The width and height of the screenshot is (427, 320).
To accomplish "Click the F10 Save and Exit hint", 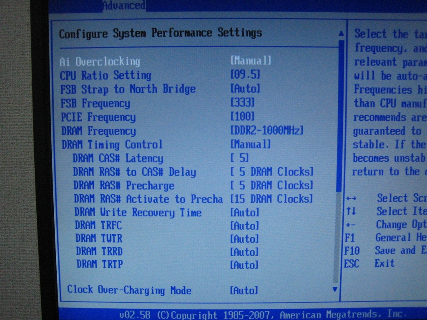I will pos(385,250).
